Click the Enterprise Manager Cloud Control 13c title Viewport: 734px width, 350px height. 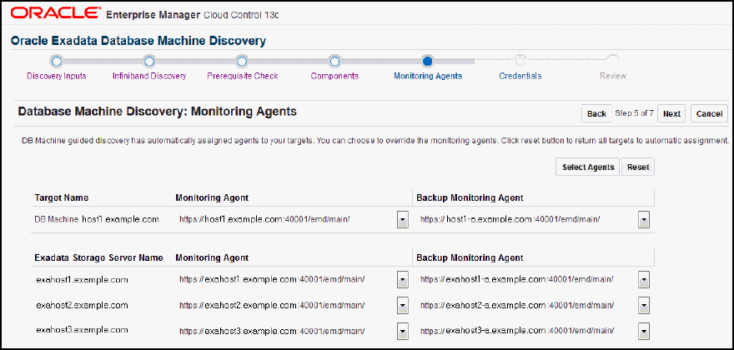(x=193, y=15)
